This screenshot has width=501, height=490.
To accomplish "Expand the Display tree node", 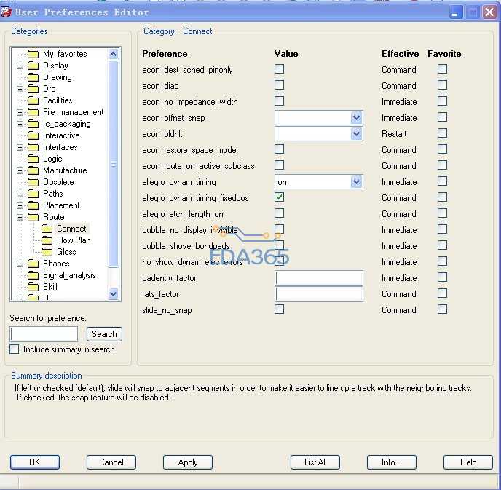I will tap(20, 66).
